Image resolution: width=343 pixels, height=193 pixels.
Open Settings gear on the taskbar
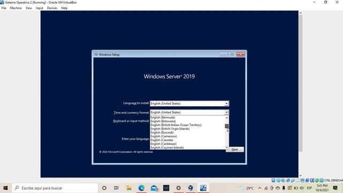coord(178,188)
